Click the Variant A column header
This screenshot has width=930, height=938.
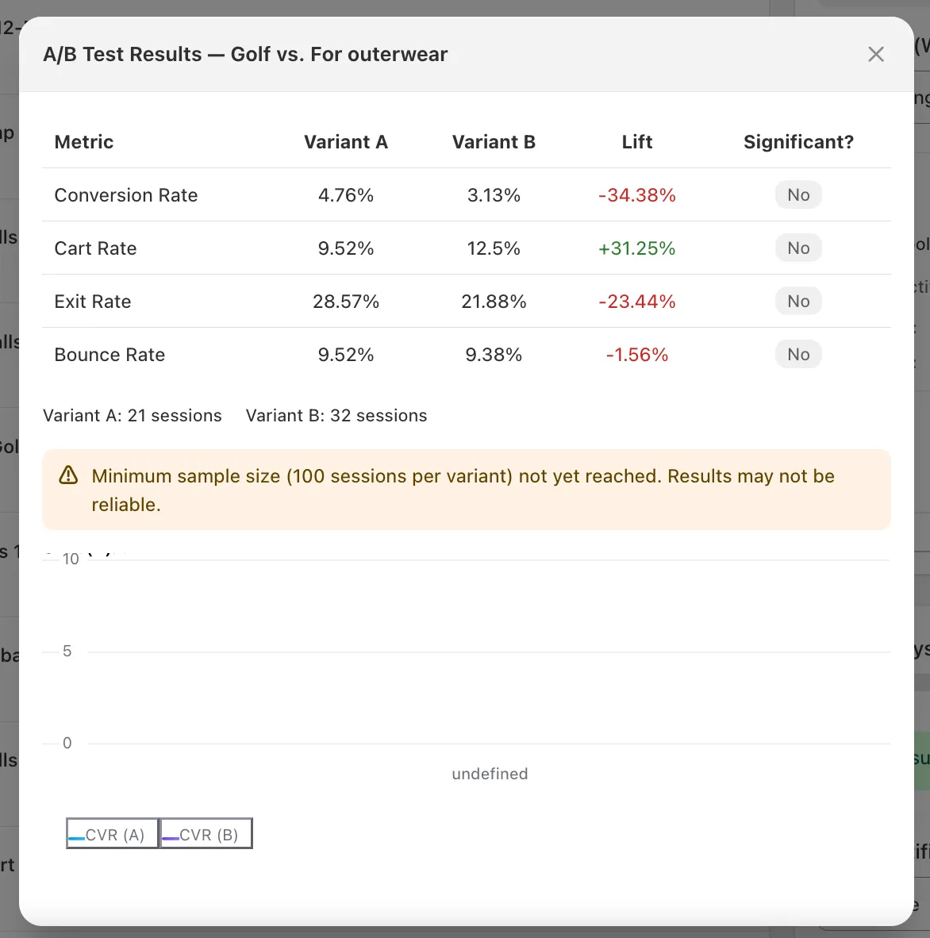pos(346,142)
